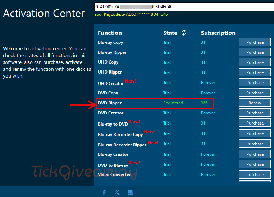Viewport: 274px width, 197px height.
Task: Click the 'Function' column header
Action: (x=110, y=33)
